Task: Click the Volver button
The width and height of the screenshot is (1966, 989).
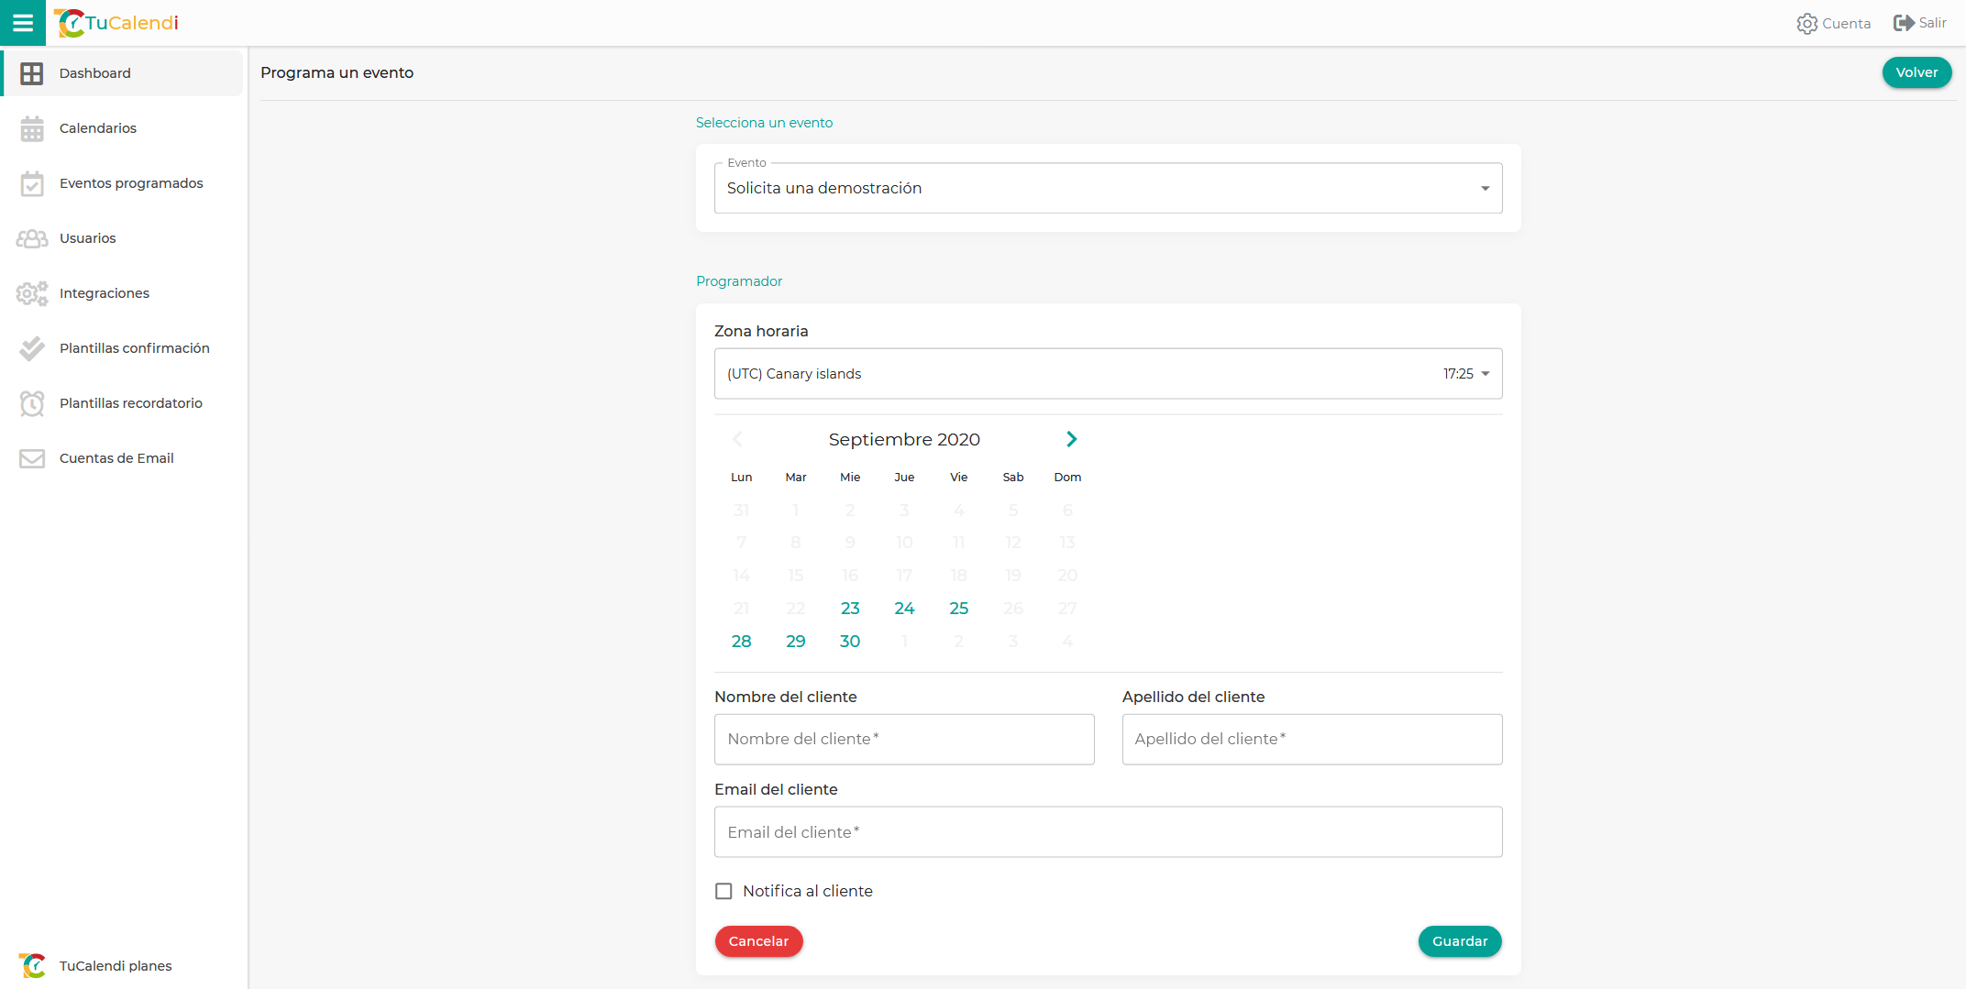Action: (x=1916, y=72)
